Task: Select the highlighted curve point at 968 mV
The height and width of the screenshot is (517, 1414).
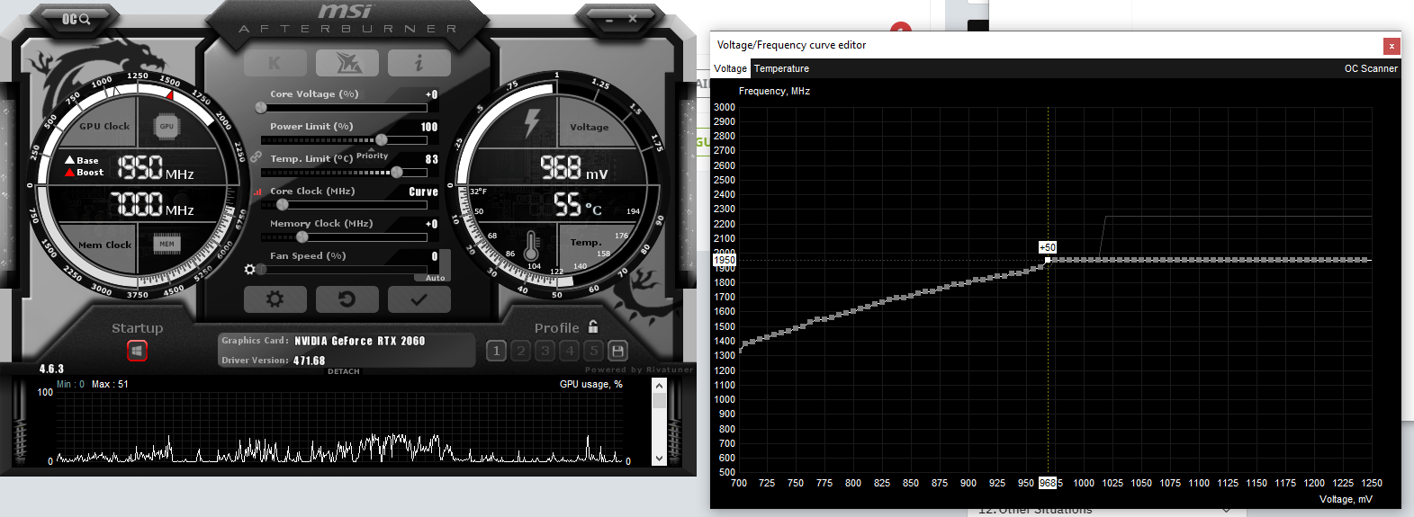Action: click(1048, 260)
